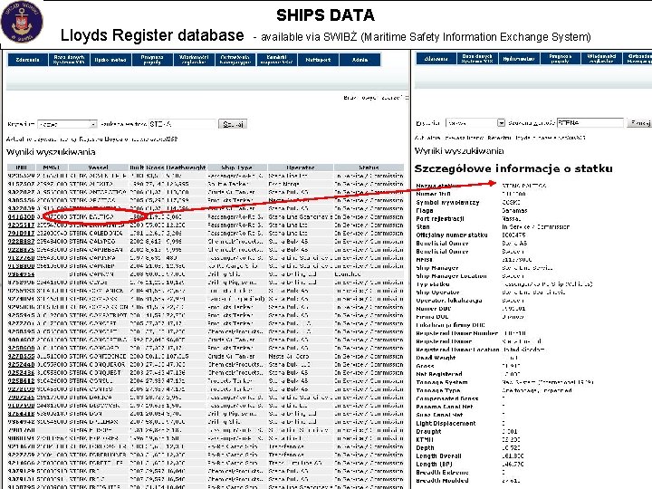Click the Status column header

[369, 168]
